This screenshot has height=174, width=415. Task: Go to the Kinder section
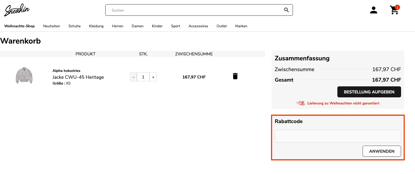click(x=157, y=26)
